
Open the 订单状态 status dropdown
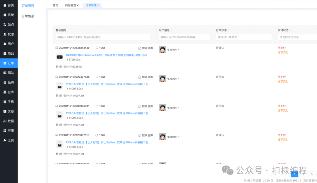pos(244,37)
